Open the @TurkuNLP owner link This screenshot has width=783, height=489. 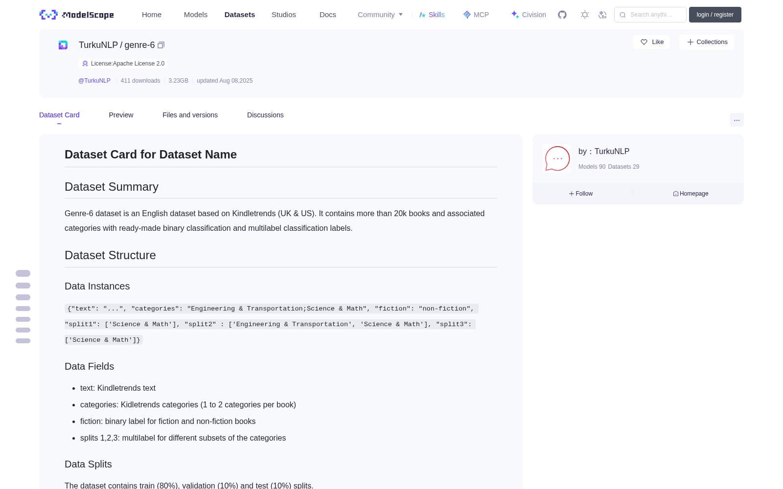[x=94, y=81]
